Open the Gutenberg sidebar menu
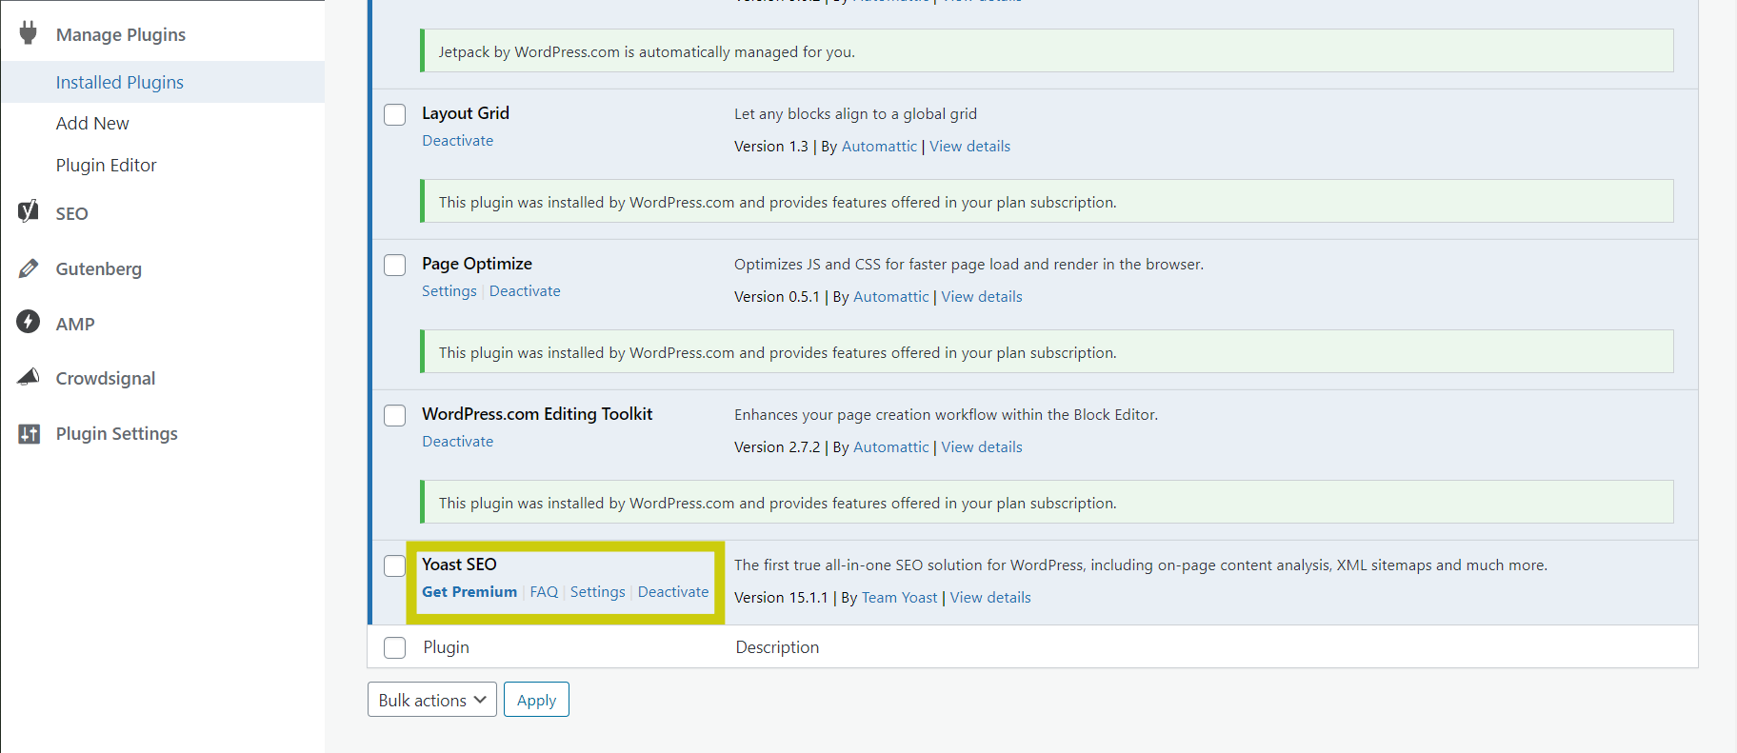1737x753 pixels. [99, 268]
